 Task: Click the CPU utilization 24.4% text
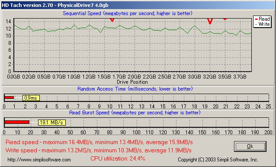[x=118, y=158]
